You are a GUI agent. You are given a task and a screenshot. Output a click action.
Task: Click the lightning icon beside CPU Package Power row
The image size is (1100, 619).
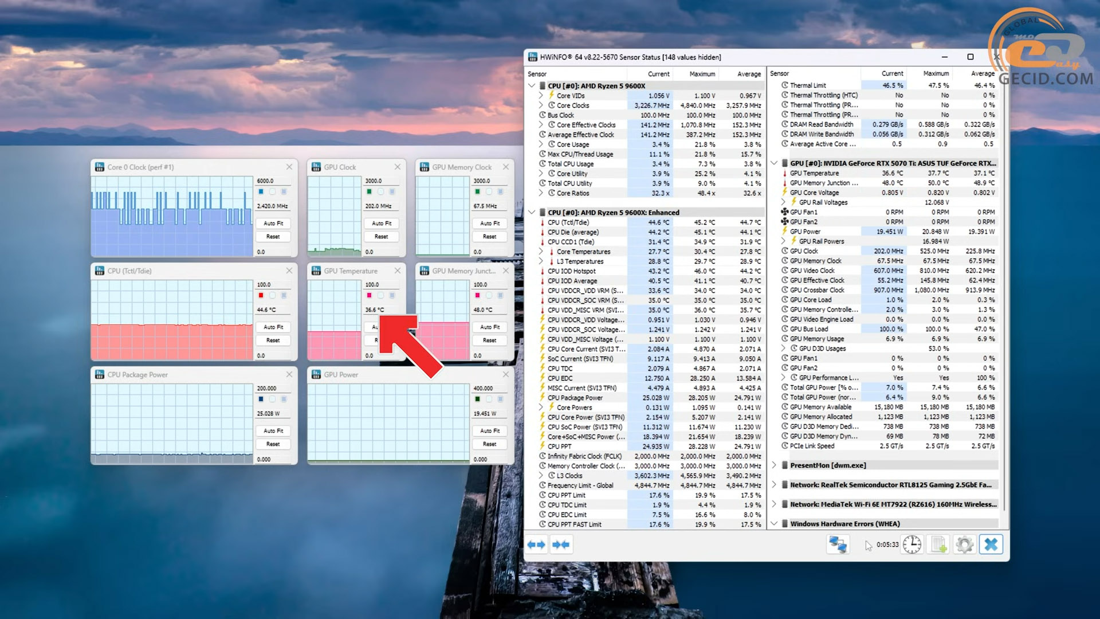click(x=543, y=398)
